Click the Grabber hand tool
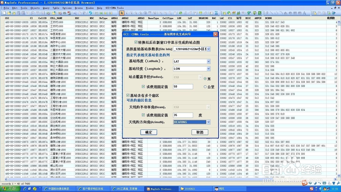The height and width of the screenshot is (192, 341). (175, 13)
